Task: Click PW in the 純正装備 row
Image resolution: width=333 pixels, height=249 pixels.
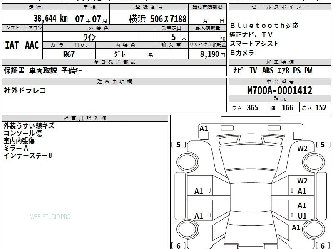Action: [308, 71]
